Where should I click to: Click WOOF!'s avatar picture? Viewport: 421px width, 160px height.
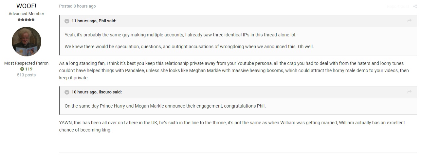click(27, 42)
